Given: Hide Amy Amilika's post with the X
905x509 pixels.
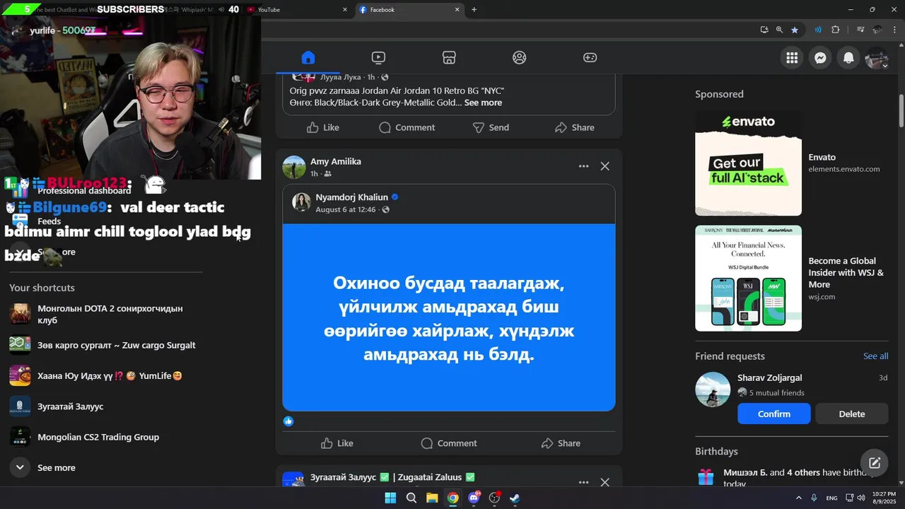Looking at the screenshot, I should tap(605, 166).
